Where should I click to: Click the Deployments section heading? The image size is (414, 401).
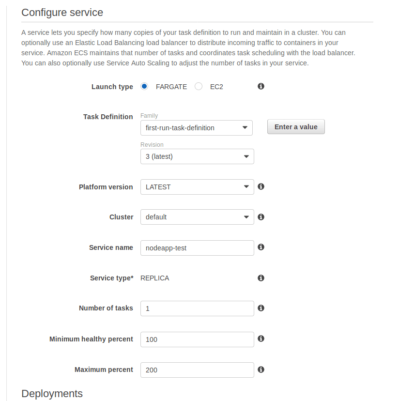point(52,393)
